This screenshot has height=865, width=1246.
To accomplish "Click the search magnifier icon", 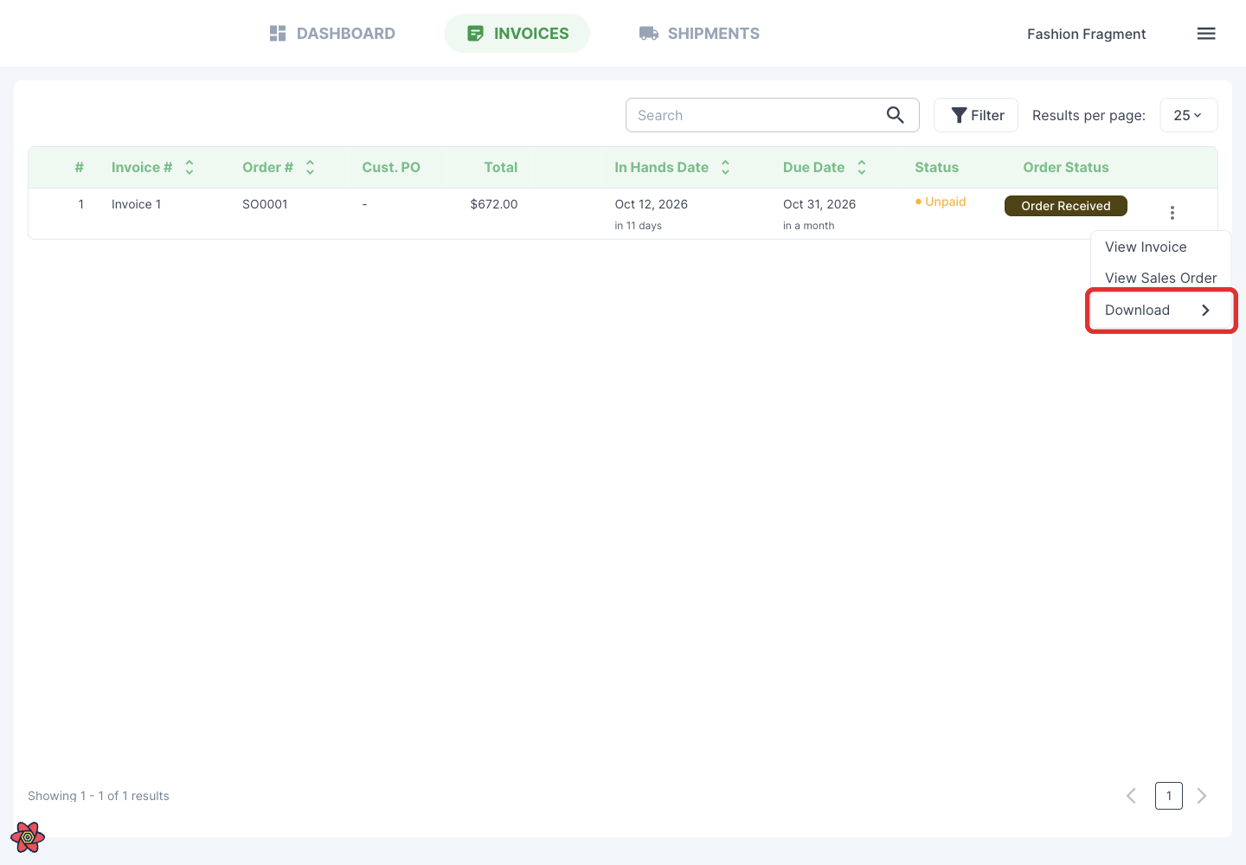I will pos(896,115).
